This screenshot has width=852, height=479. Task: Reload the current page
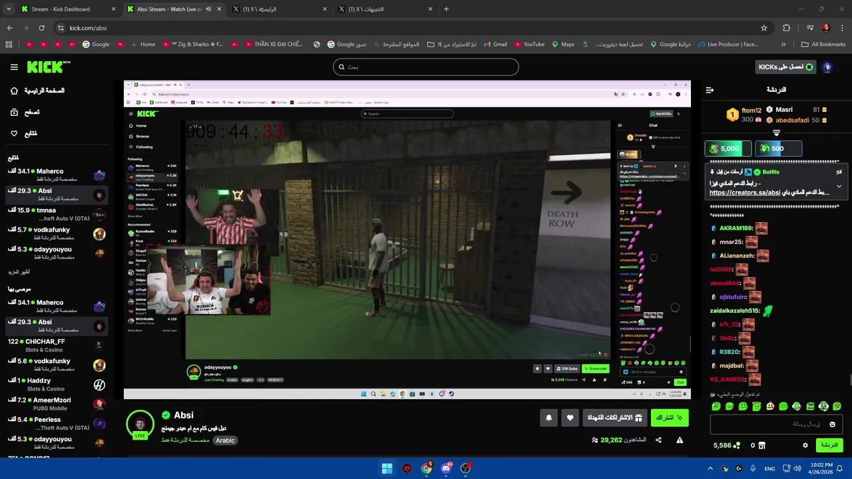pyautogui.click(x=41, y=28)
